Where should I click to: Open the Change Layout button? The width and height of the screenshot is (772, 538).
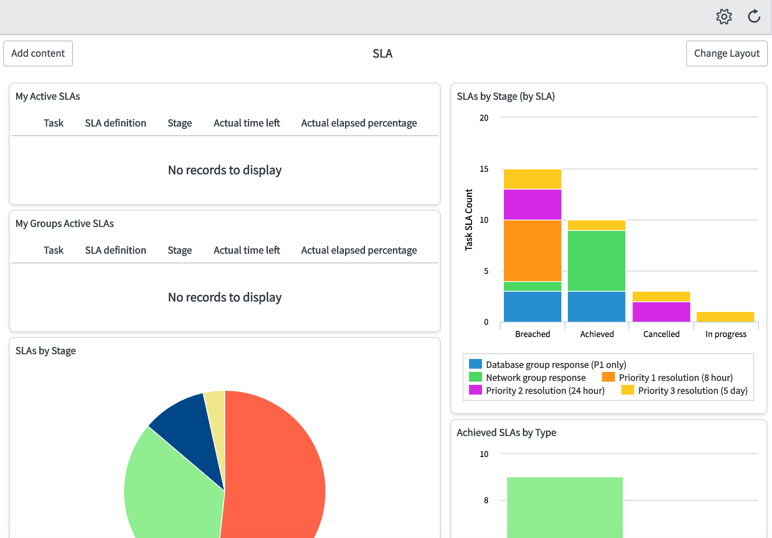727,53
